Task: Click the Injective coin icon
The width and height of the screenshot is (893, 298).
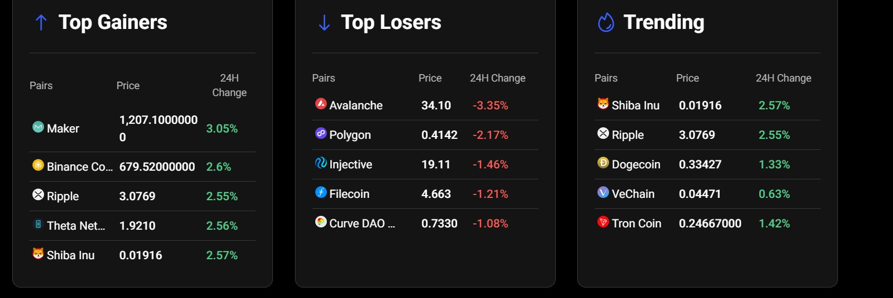Action: pyautogui.click(x=320, y=163)
